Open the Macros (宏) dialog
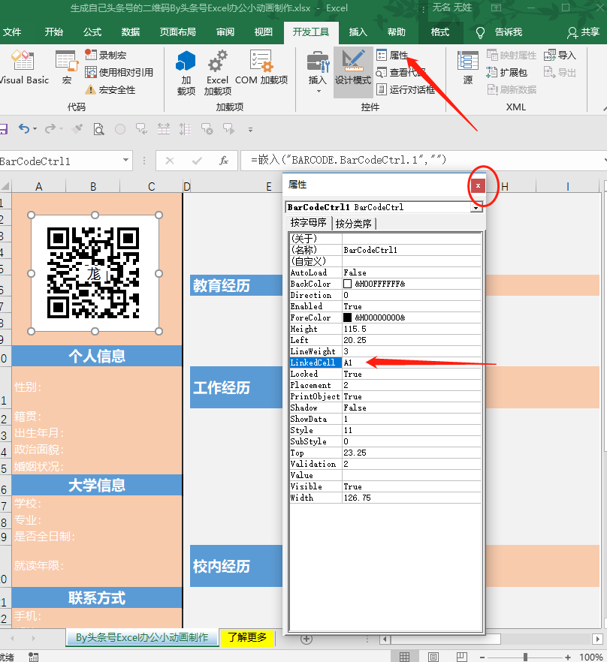The height and width of the screenshot is (662, 607). point(67,68)
